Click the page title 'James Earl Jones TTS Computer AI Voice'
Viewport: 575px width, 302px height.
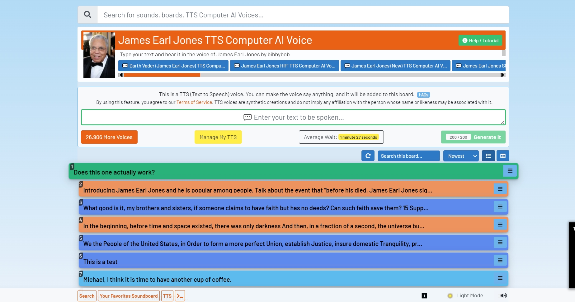pos(215,40)
